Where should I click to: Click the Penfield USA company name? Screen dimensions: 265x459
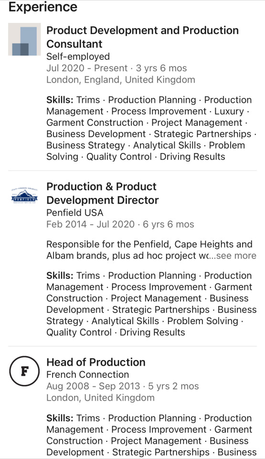(75, 212)
